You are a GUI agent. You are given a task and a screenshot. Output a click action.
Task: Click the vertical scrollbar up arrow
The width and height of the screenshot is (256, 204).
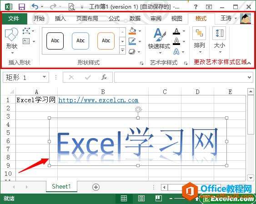(251, 92)
